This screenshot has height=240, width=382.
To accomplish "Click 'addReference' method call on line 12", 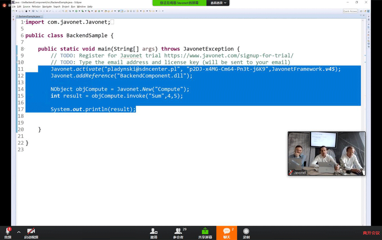I will (95, 76).
